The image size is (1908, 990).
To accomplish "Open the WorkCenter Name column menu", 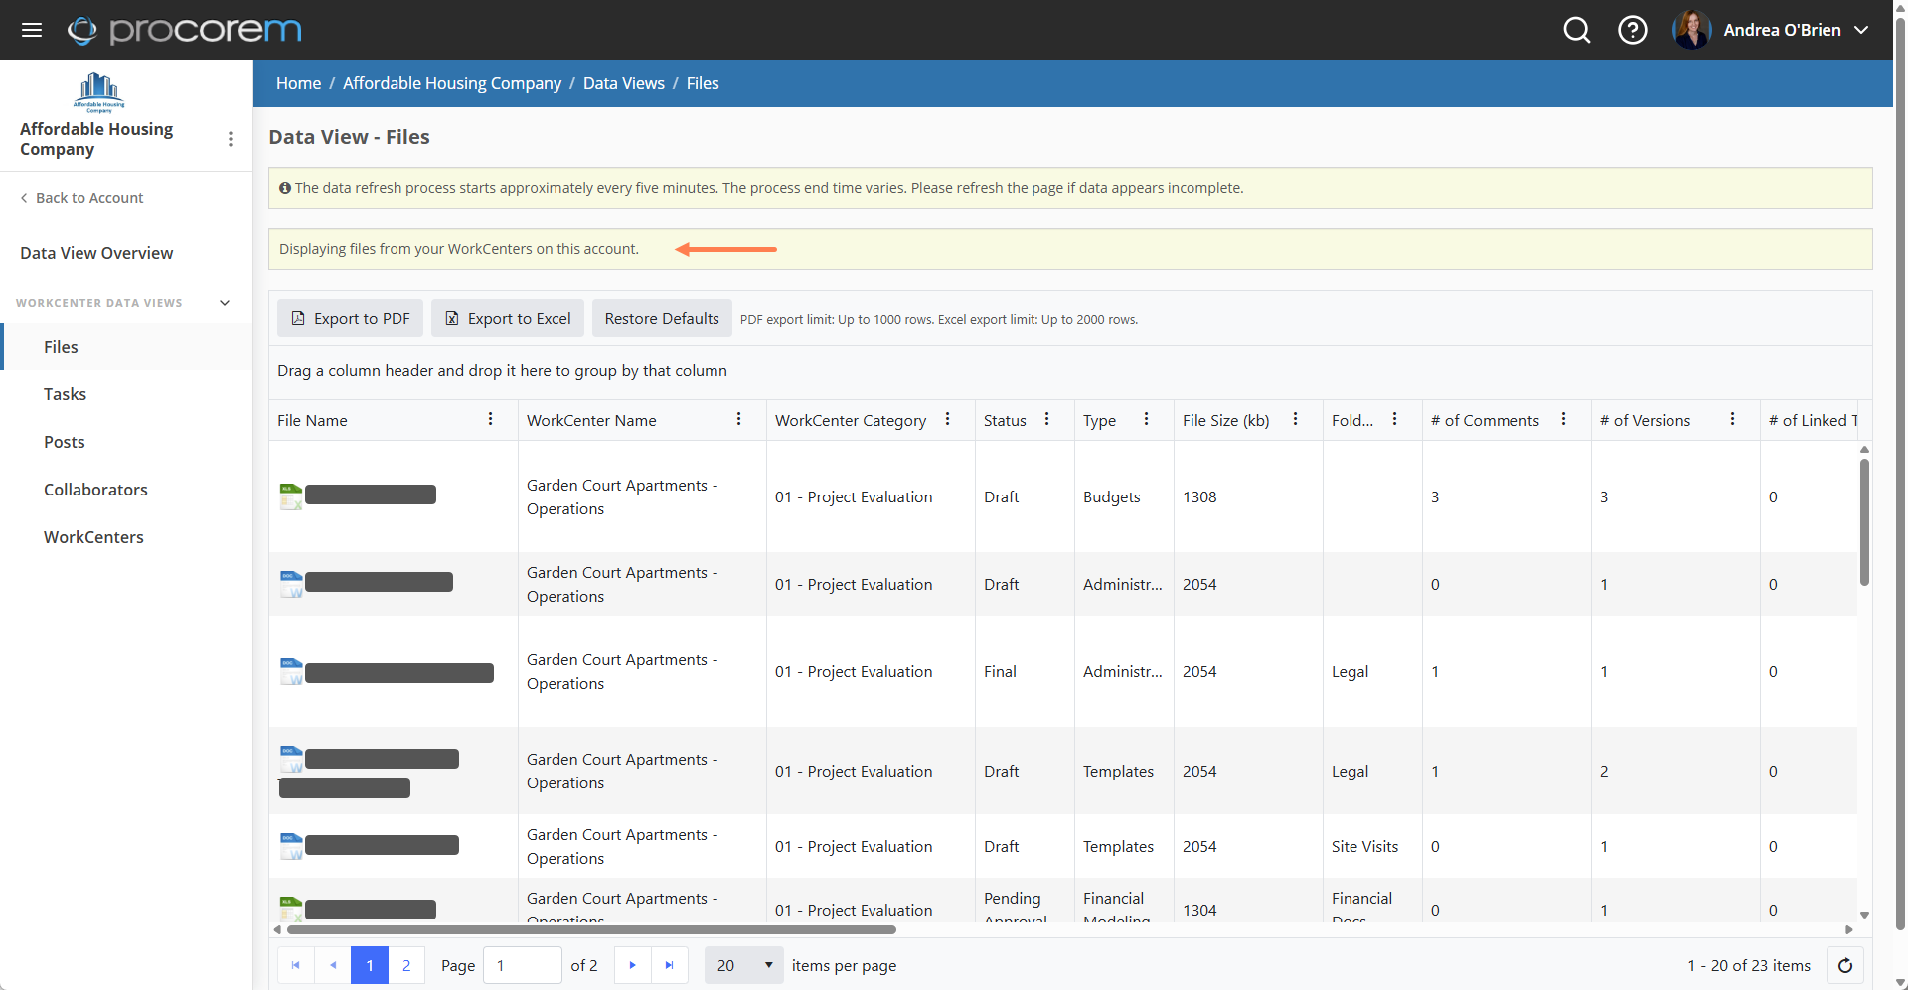I will pyautogui.click(x=739, y=419).
